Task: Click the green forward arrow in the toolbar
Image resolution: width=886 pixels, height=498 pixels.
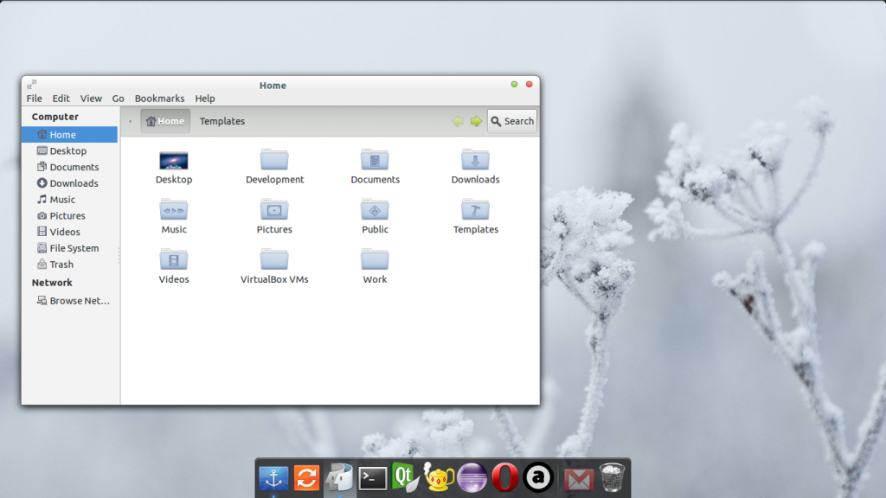Action: pos(476,122)
